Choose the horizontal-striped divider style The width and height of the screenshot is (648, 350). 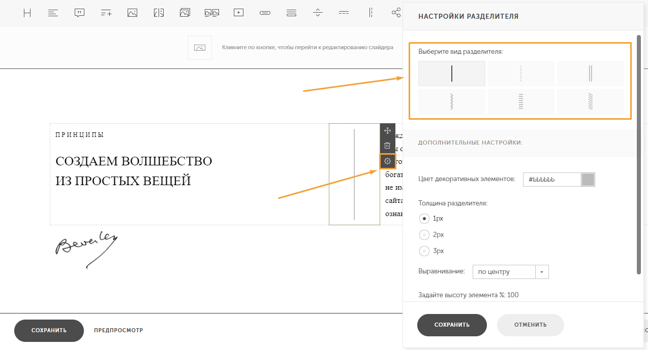click(x=521, y=101)
